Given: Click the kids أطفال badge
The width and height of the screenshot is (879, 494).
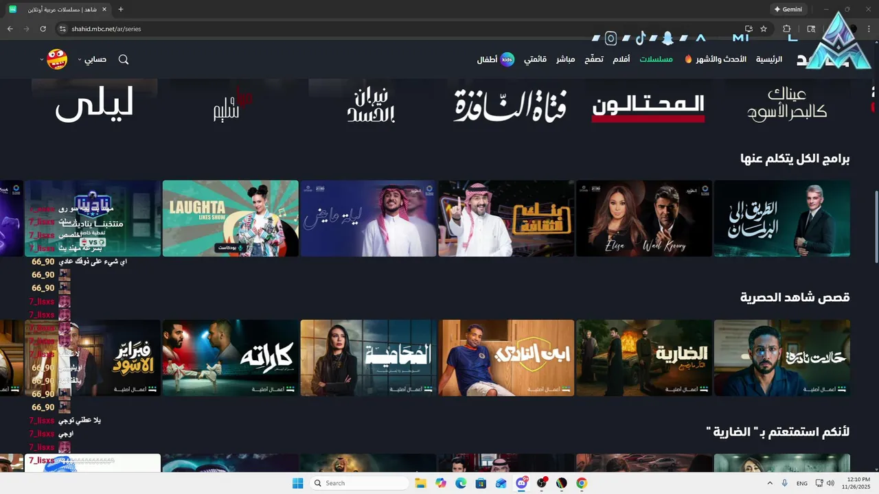Looking at the screenshot, I should (496, 60).
